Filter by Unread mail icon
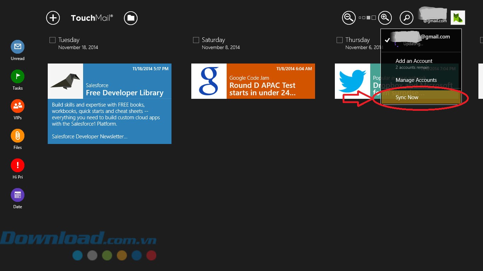The width and height of the screenshot is (483, 271). [x=17, y=47]
